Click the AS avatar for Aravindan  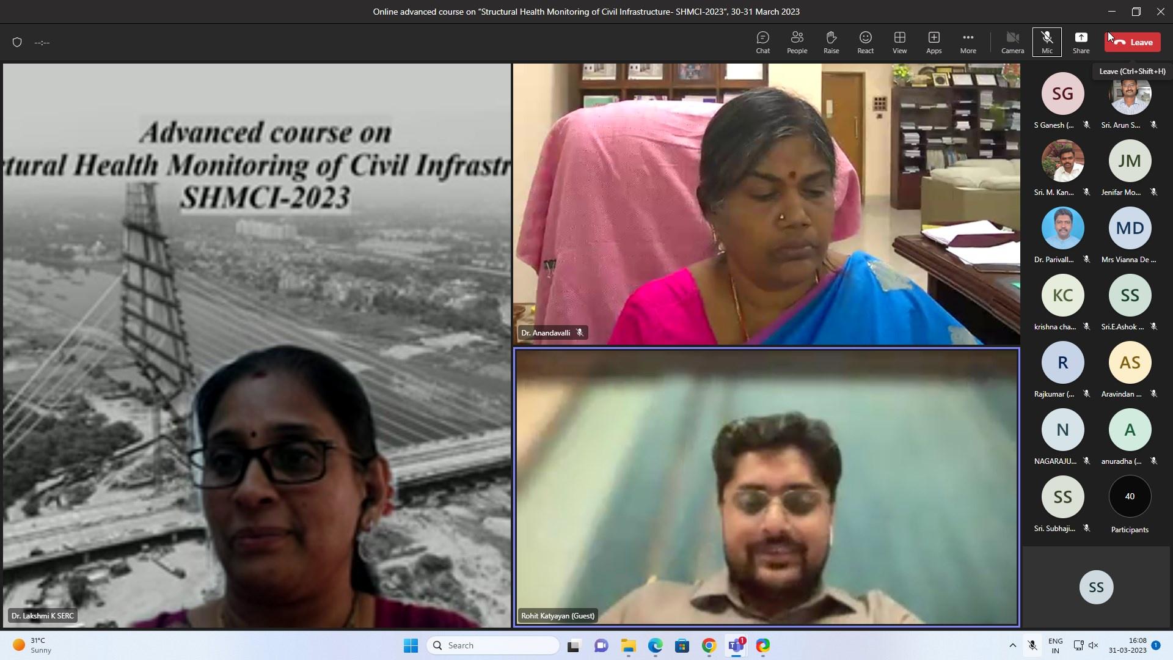coord(1130,362)
